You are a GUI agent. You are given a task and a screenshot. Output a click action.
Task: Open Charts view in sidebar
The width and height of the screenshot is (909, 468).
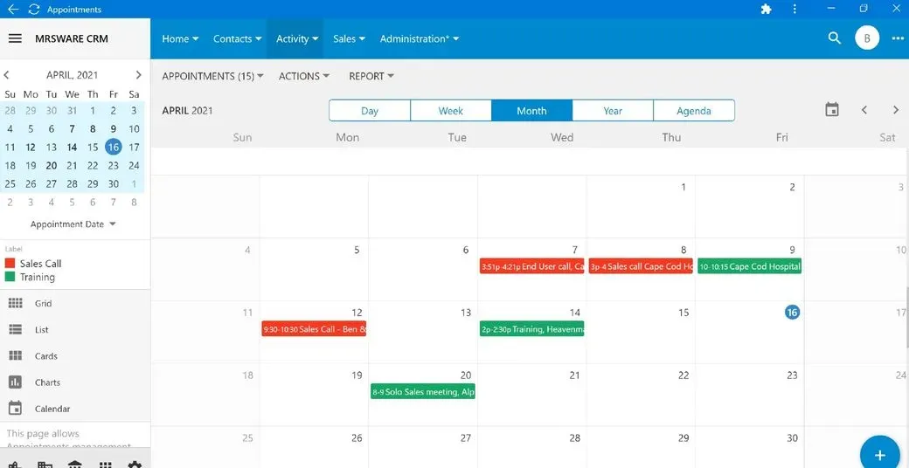click(x=47, y=382)
